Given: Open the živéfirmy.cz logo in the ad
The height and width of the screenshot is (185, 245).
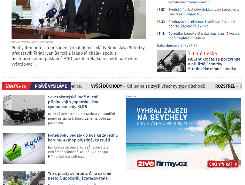Looking at the screenshot, I should [x=162, y=163].
